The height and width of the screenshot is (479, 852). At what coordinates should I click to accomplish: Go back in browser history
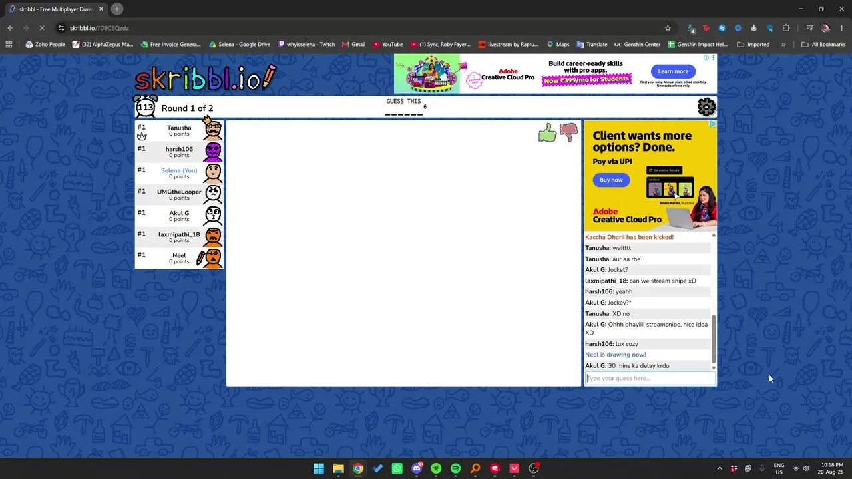10,28
